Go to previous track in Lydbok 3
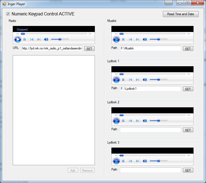Screen dimensions: 206x183 tap(130, 161)
